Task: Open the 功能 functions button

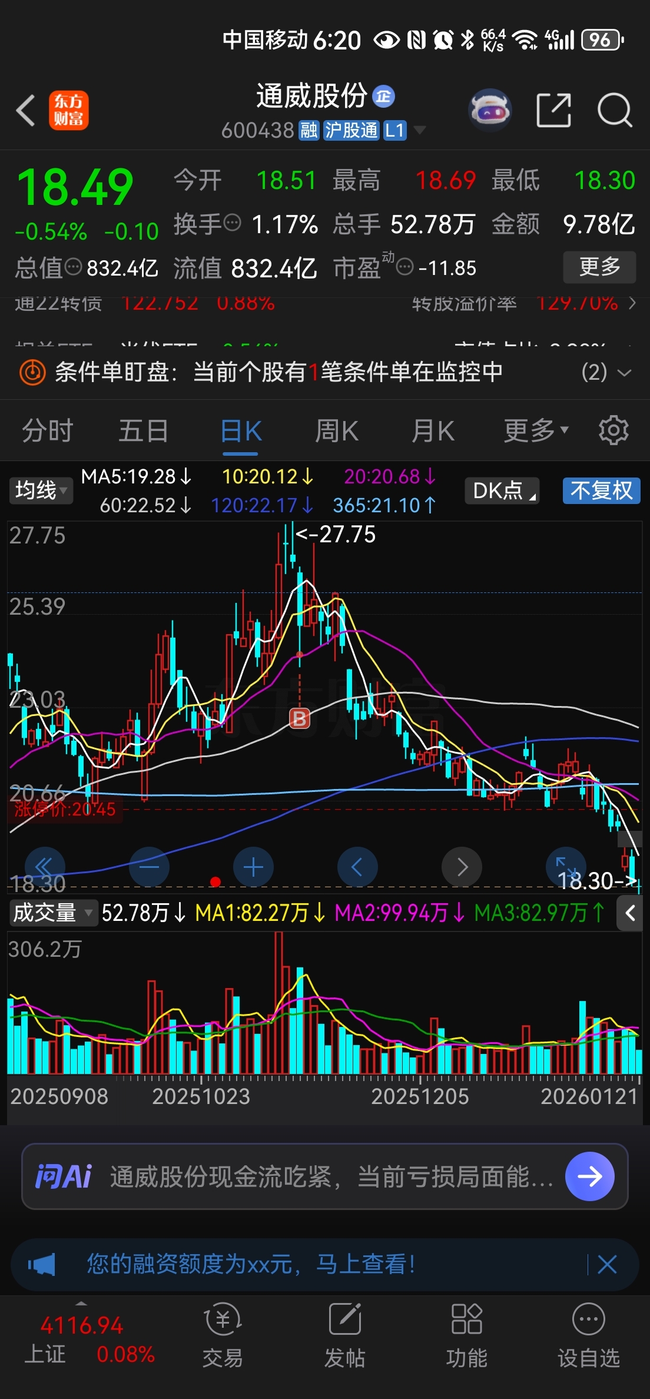Action: pos(466,1335)
